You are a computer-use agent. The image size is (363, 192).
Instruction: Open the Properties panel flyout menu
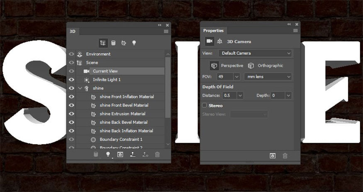point(295,31)
